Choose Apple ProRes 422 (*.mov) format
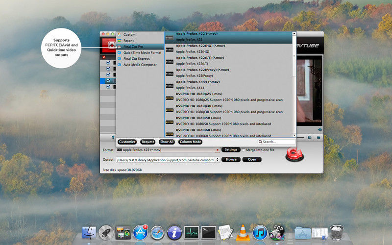This screenshot has height=245, width=392. pyautogui.click(x=228, y=38)
